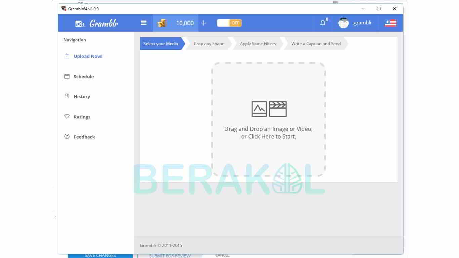Go to the Select your Media step
The image size is (459, 258).
click(161, 44)
